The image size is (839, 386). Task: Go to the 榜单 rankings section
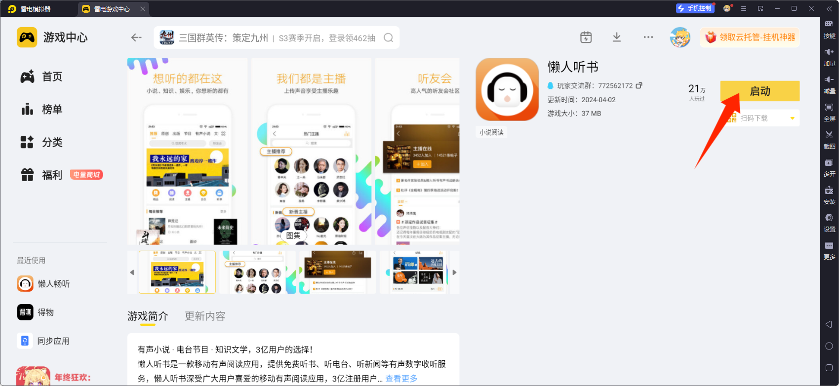coord(41,109)
